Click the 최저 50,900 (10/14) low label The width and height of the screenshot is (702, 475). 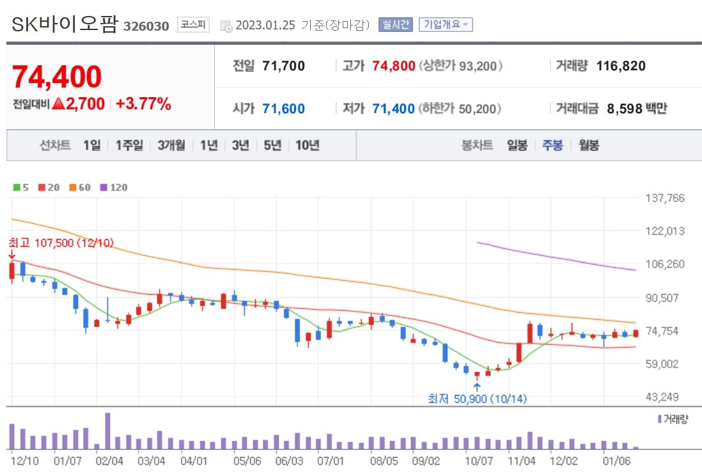tap(477, 398)
